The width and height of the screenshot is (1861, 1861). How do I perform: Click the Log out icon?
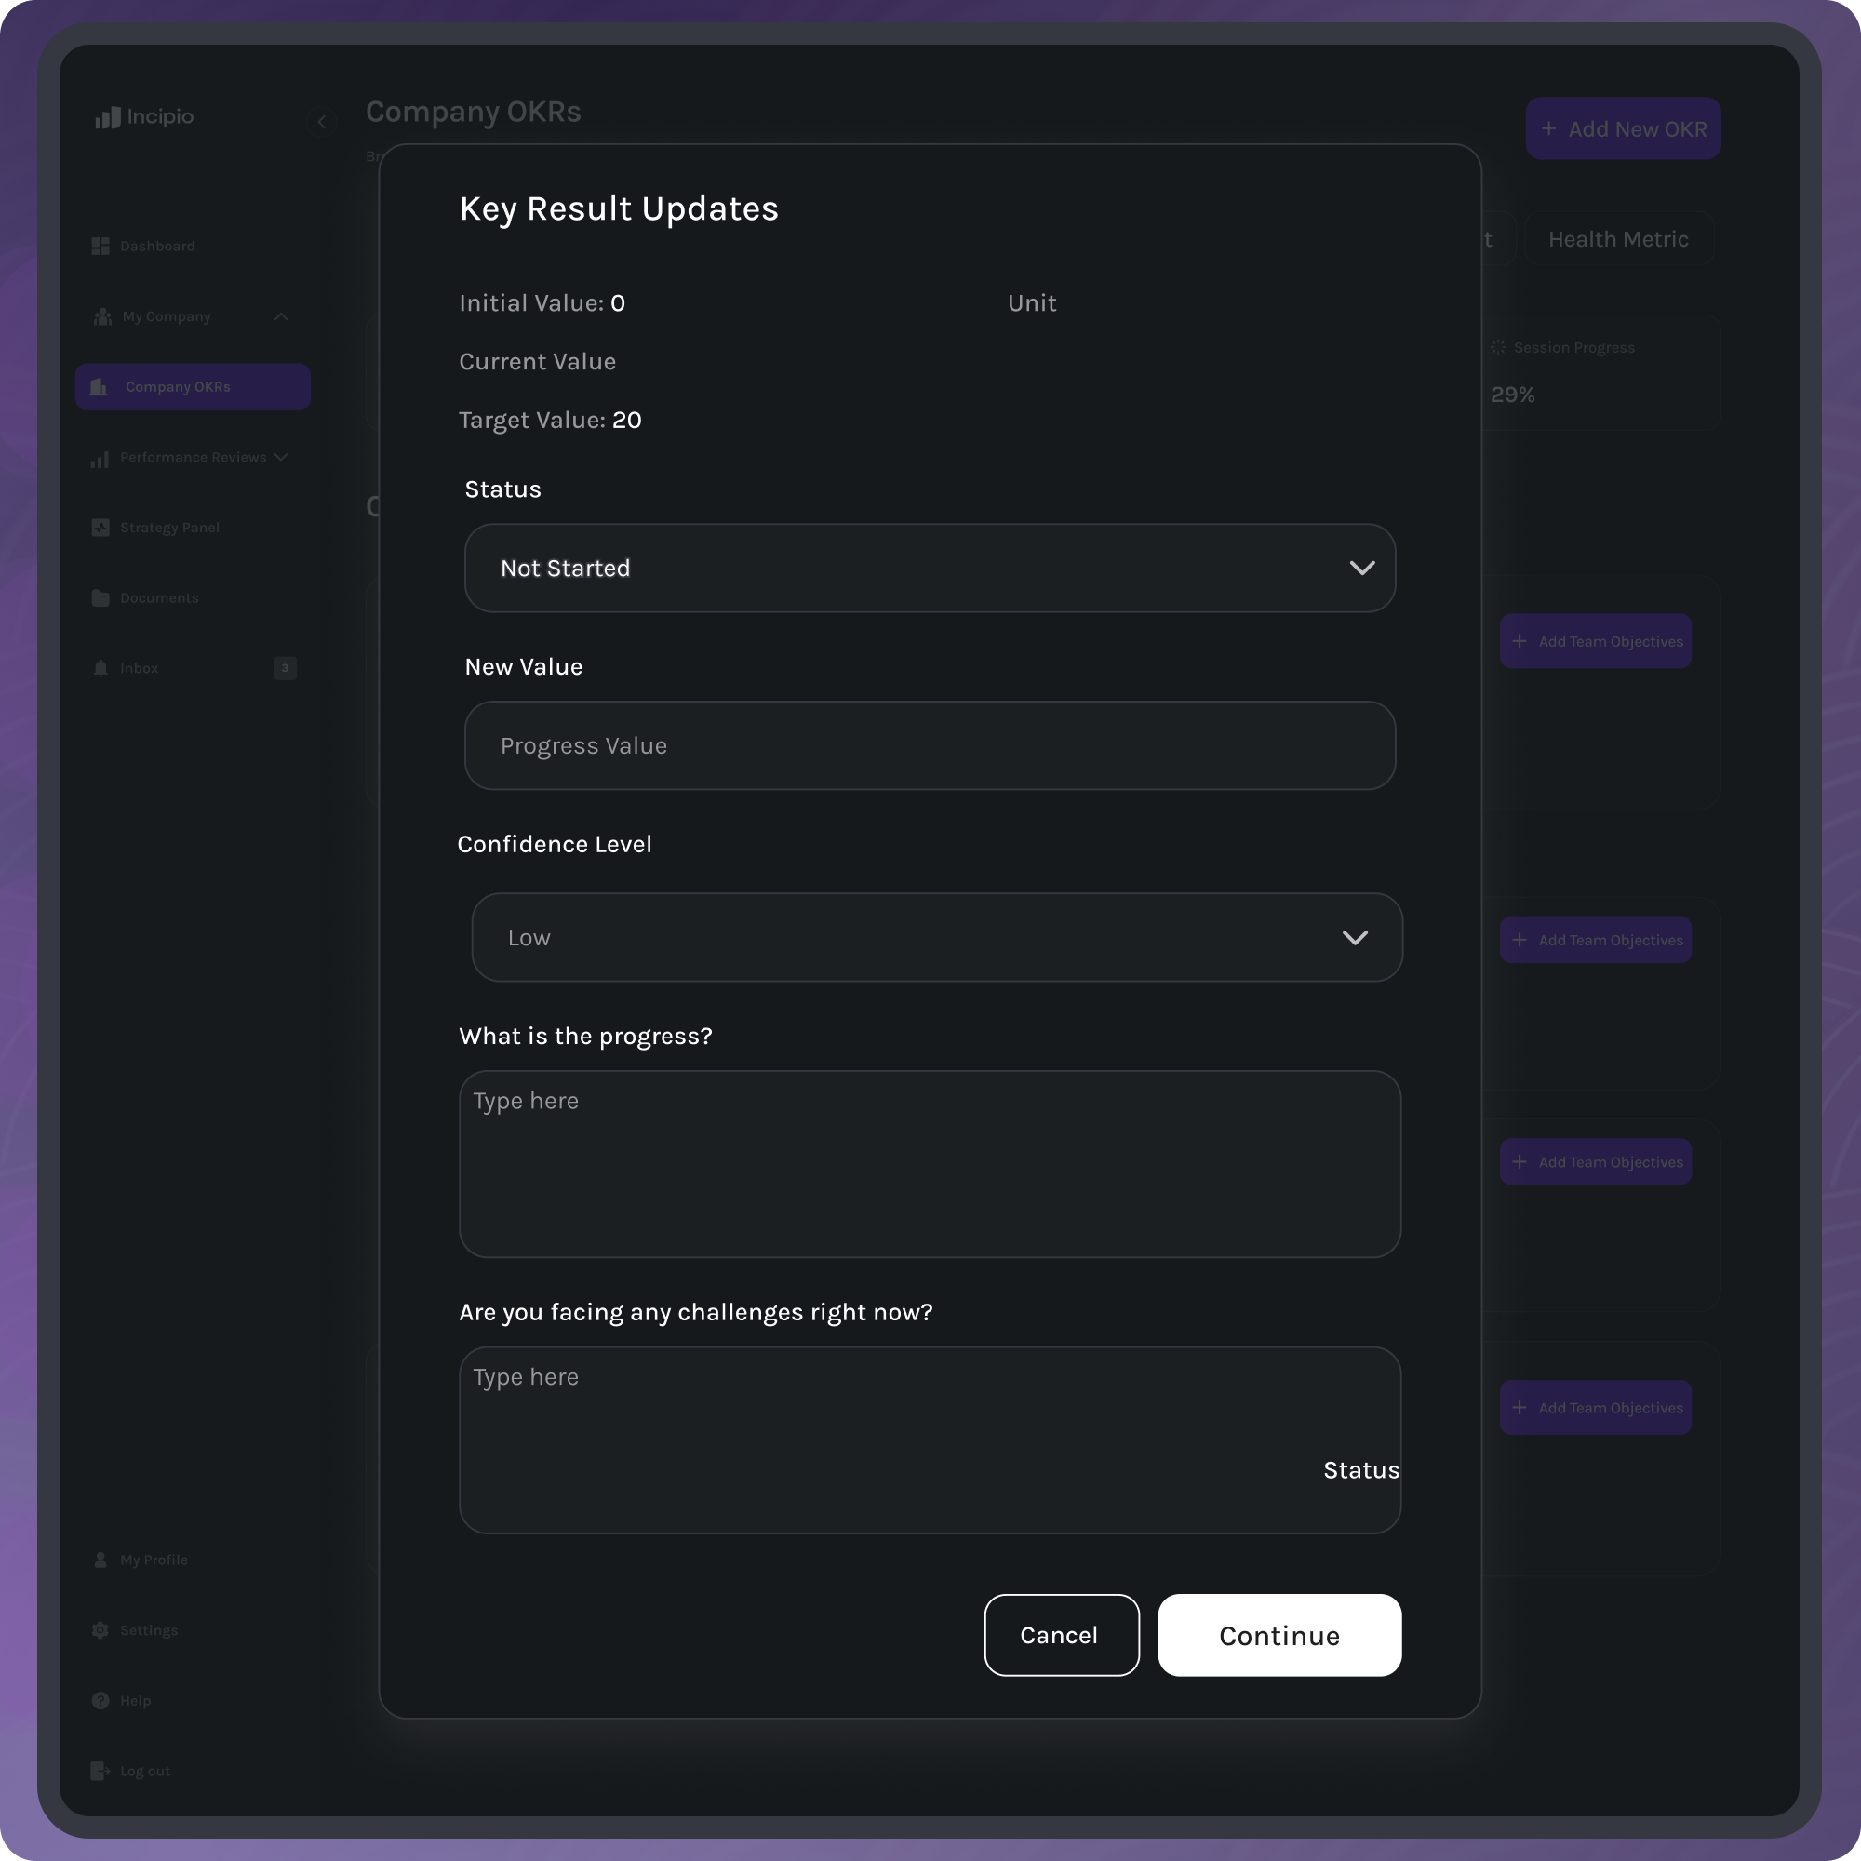click(x=100, y=1771)
